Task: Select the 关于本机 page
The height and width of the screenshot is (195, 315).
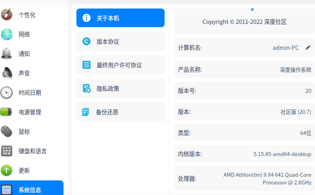Action: [x=121, y=18]
